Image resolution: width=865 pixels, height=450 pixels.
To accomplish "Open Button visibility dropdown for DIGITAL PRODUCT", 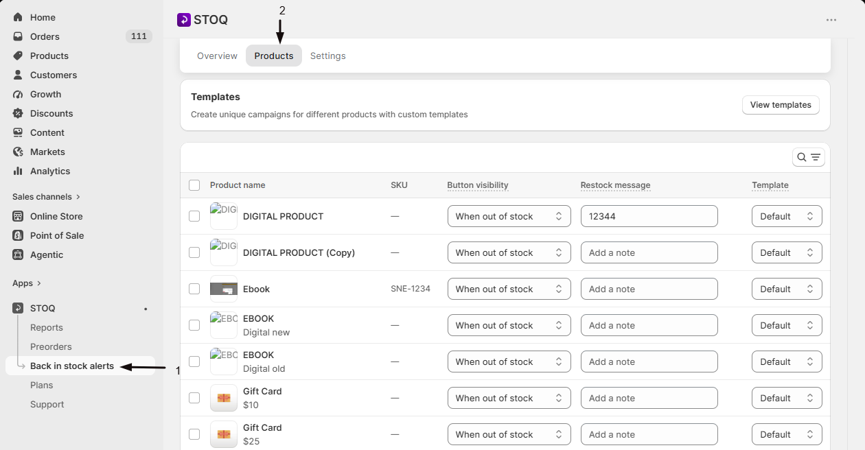I will point(509,216).
